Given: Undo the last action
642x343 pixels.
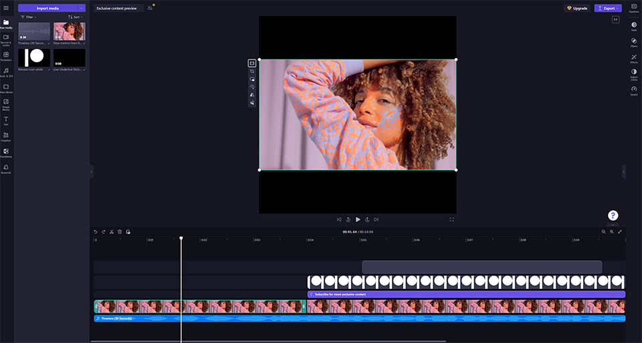Looking at the screenshot, I should pyautogui.click(x=96, y=231).
